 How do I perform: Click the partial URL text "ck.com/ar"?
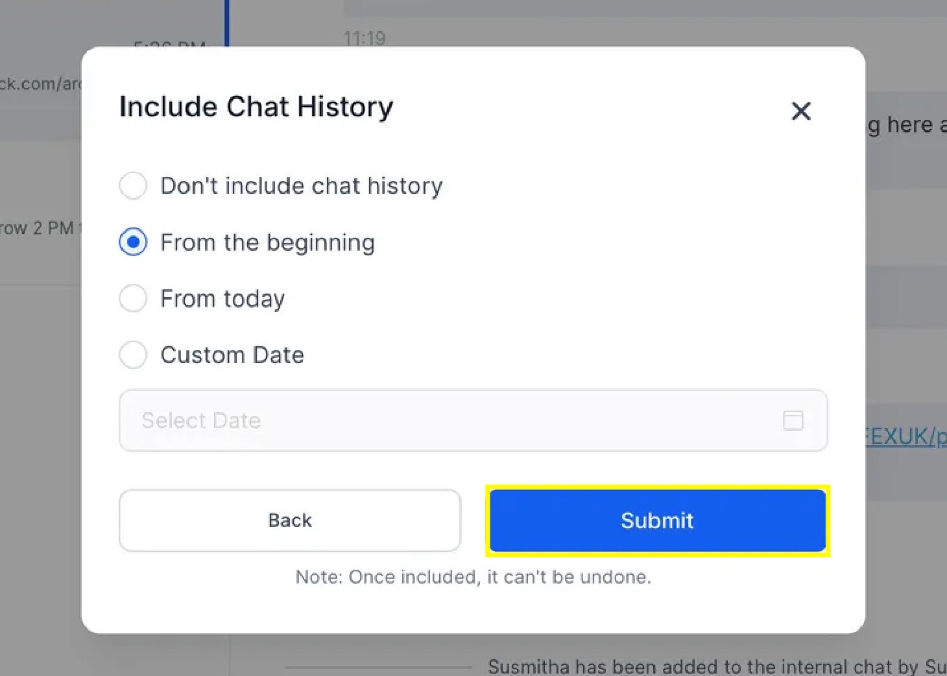(40, 84)
